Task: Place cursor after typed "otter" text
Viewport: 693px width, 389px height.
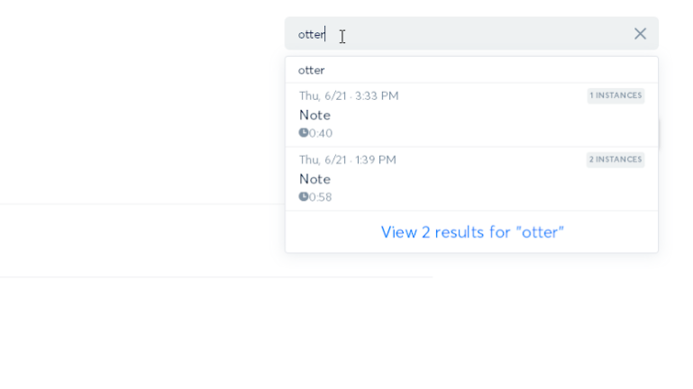Action: pos(325,34)
